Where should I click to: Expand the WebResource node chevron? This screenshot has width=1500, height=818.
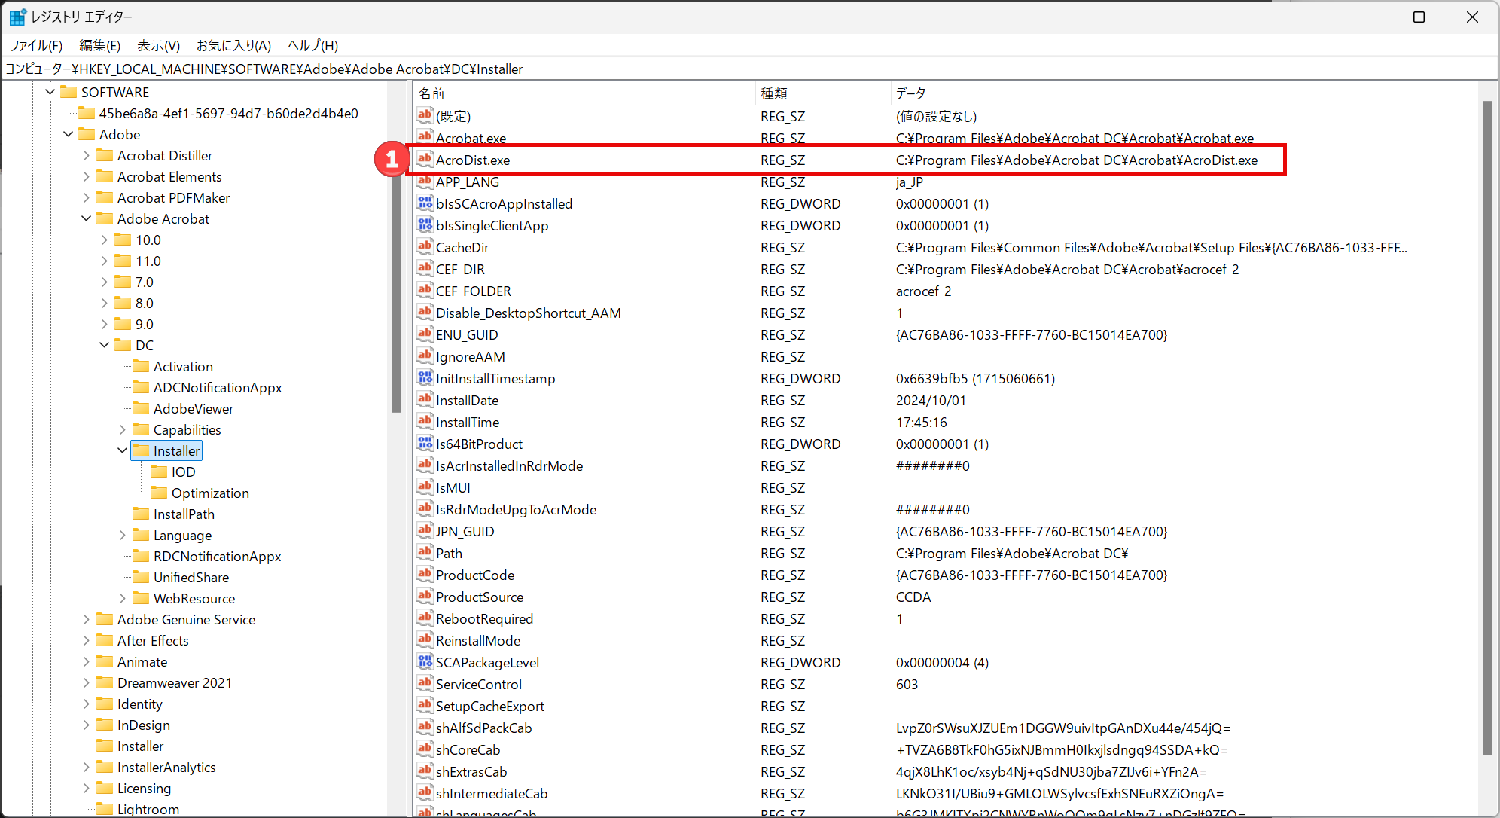[123, 598]
